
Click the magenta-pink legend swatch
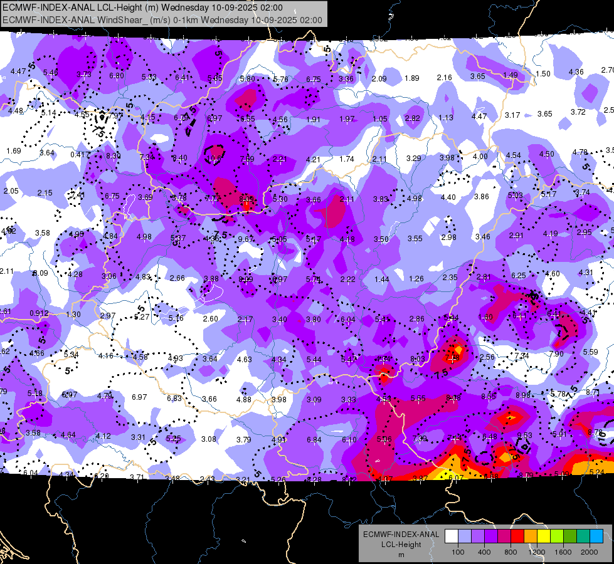tap(504, 536)
